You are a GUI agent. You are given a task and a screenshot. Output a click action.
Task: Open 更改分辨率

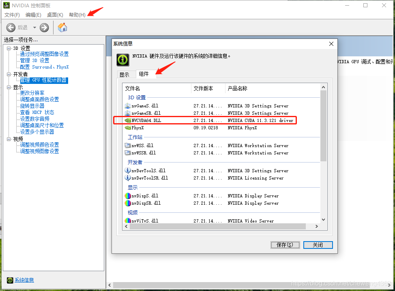[32, 93]
